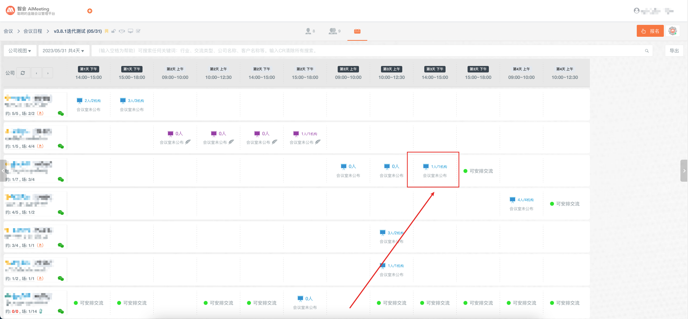688x319 pixels.
Task: Click the WeChat icon in 约: 0/0 row
Action: [61, 311]
